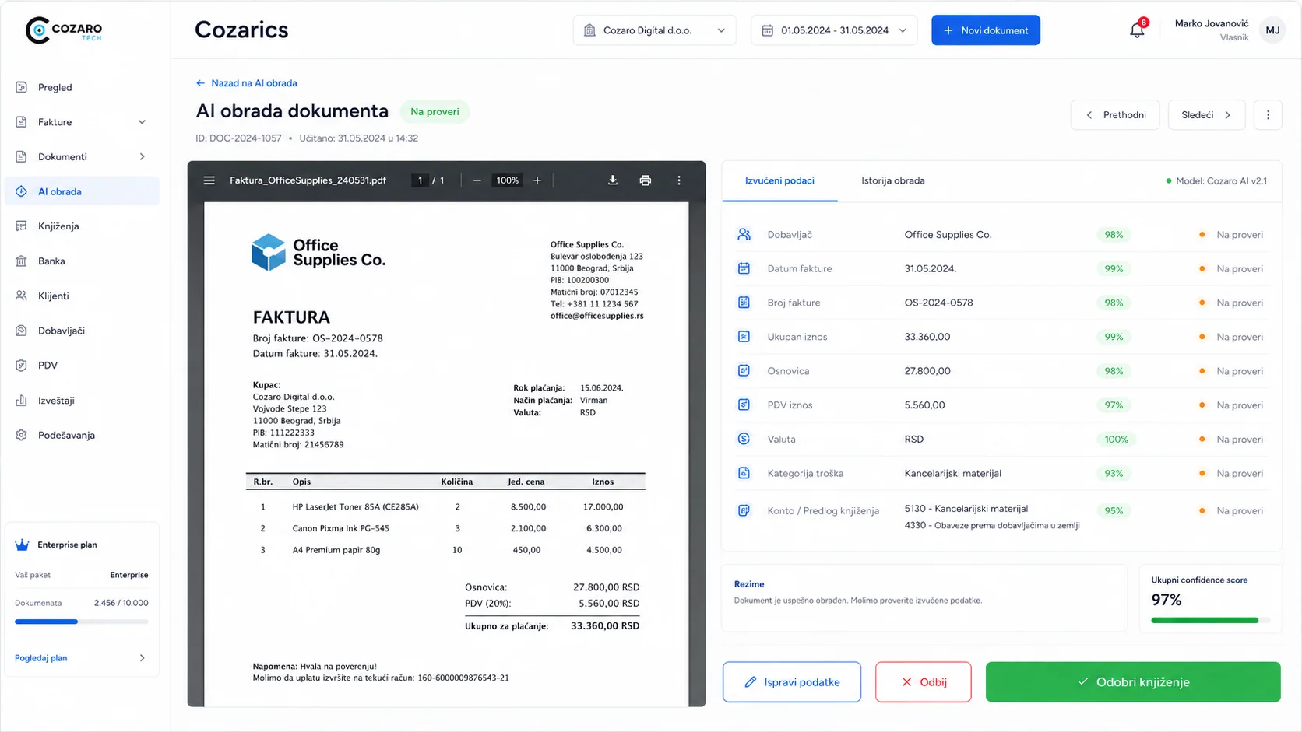
Task: Open the notifications bell
Action: tap(1137, 30)
